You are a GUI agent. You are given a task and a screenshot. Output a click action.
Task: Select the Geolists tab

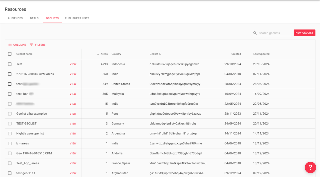point(52,18)
